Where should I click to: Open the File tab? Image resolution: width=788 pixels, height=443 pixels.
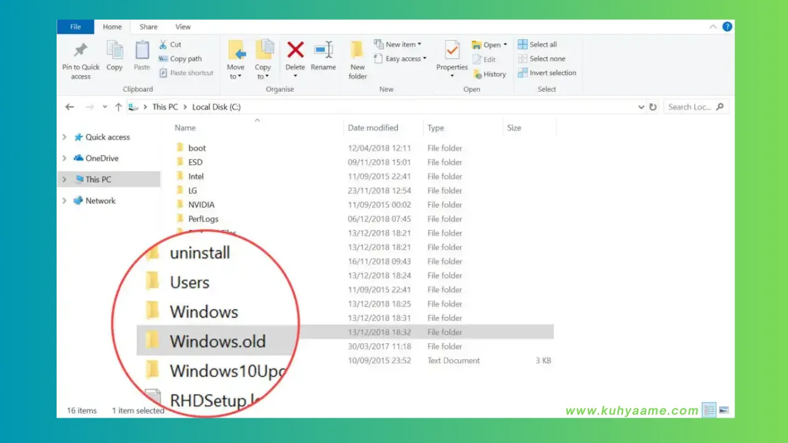(x=76, y=26)
